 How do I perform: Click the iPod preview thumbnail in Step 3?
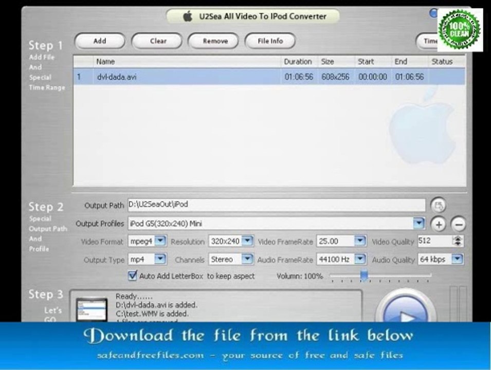point(92,309)
